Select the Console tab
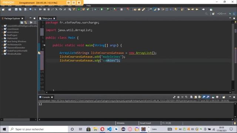The image size is (237, 133). click(x=46, y=97)
